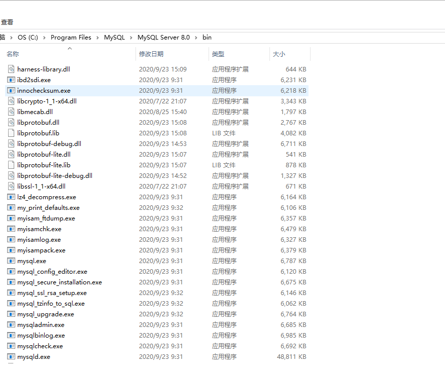The image size is (445, 366).
Task: Click the sort chevron above 名称 column
Action: 70,49
